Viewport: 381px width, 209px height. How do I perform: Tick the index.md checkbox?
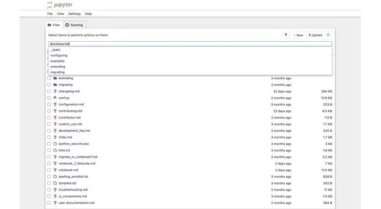[49, 137]
